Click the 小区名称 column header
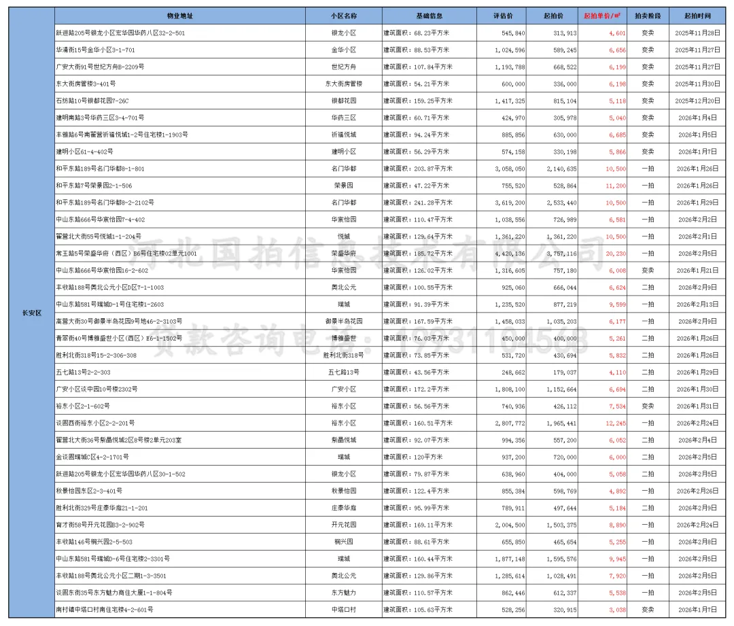The height and width of the screenshot is (626, 734). (x=344, y=16)
